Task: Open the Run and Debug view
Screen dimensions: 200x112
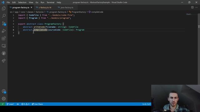Action: (x=4, y=31)
